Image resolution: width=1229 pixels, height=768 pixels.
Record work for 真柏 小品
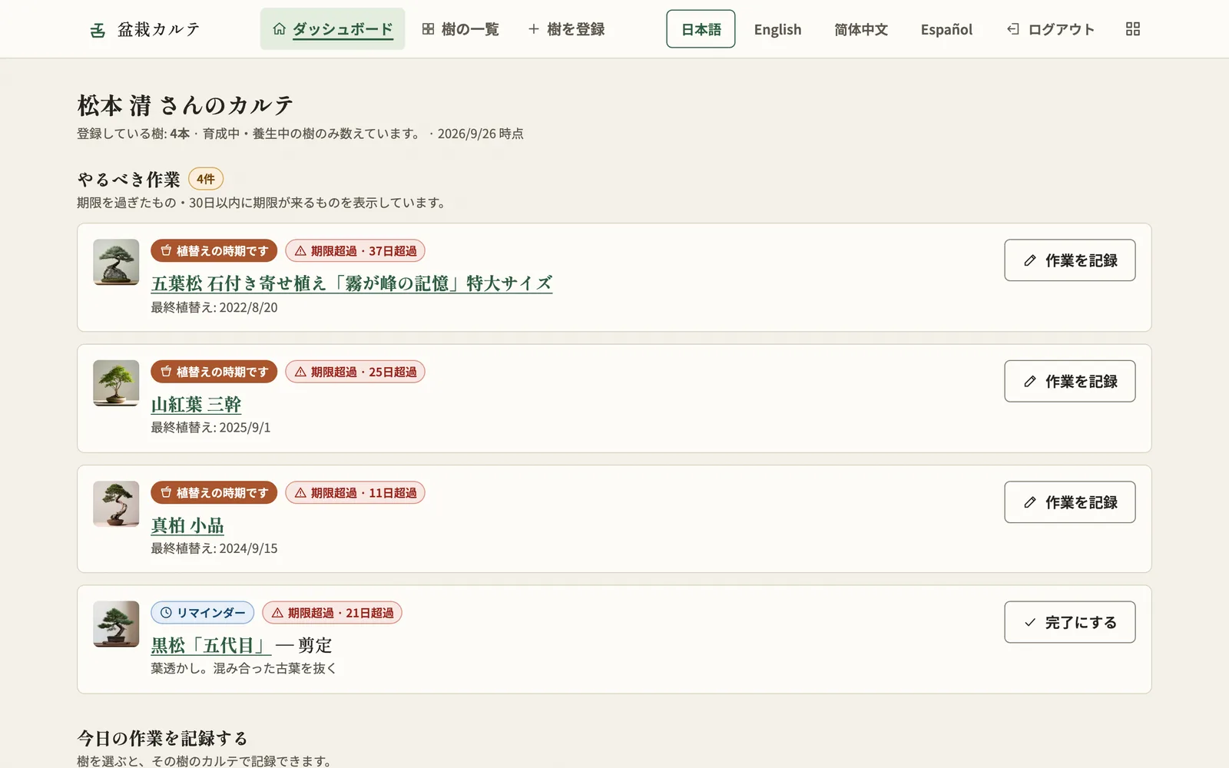(1069, 502)
